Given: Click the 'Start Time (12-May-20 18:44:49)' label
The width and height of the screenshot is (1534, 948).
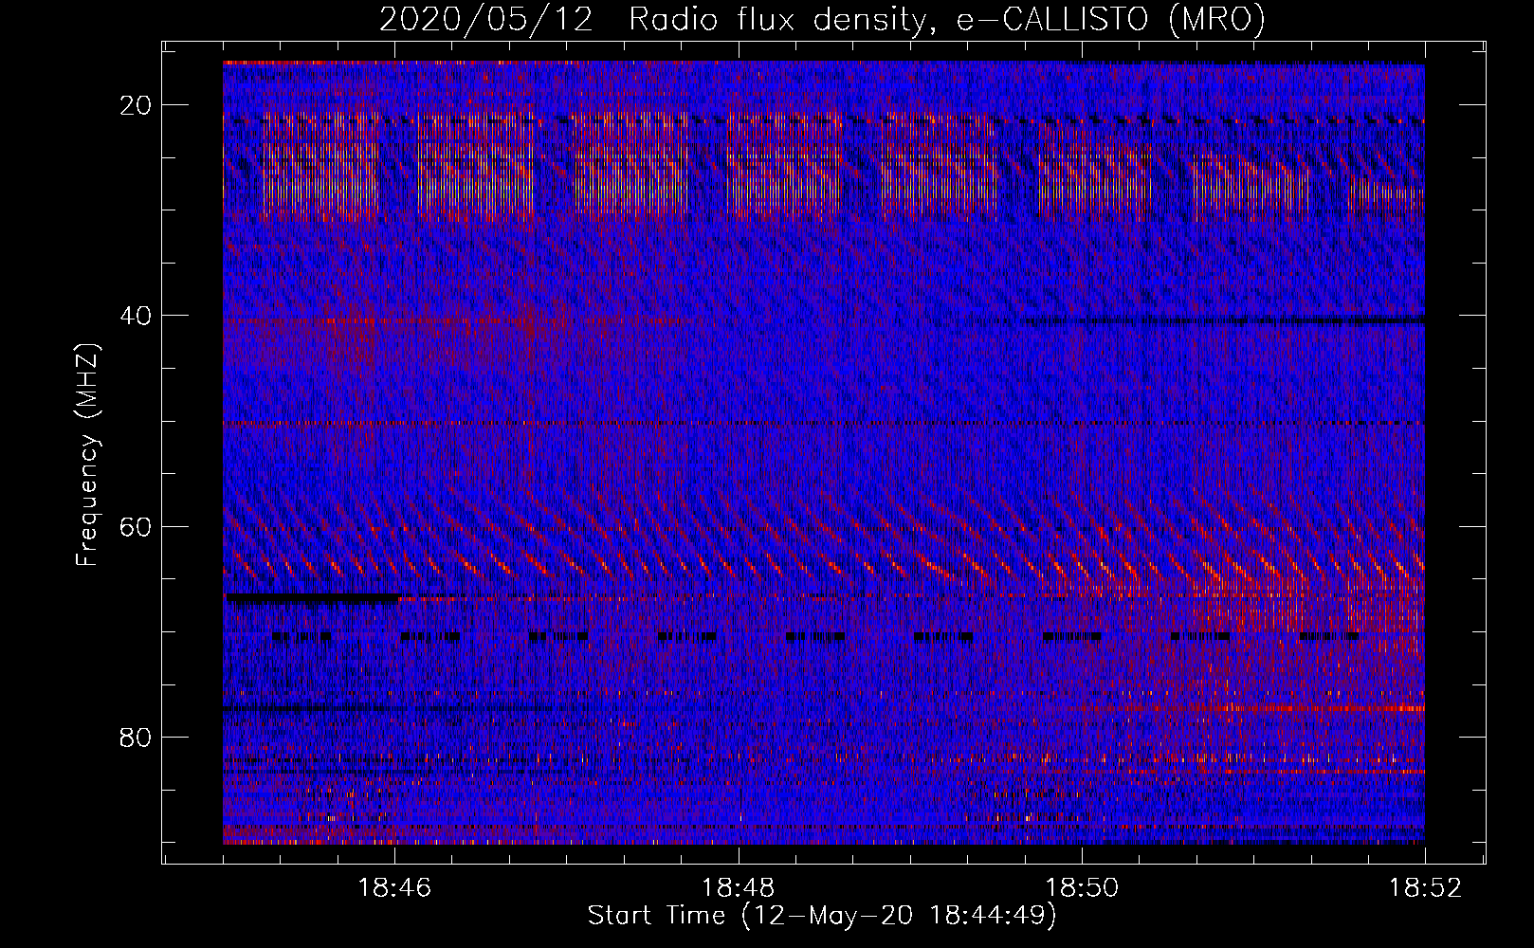Looking at the screenshot, I should tap(822, 916).
